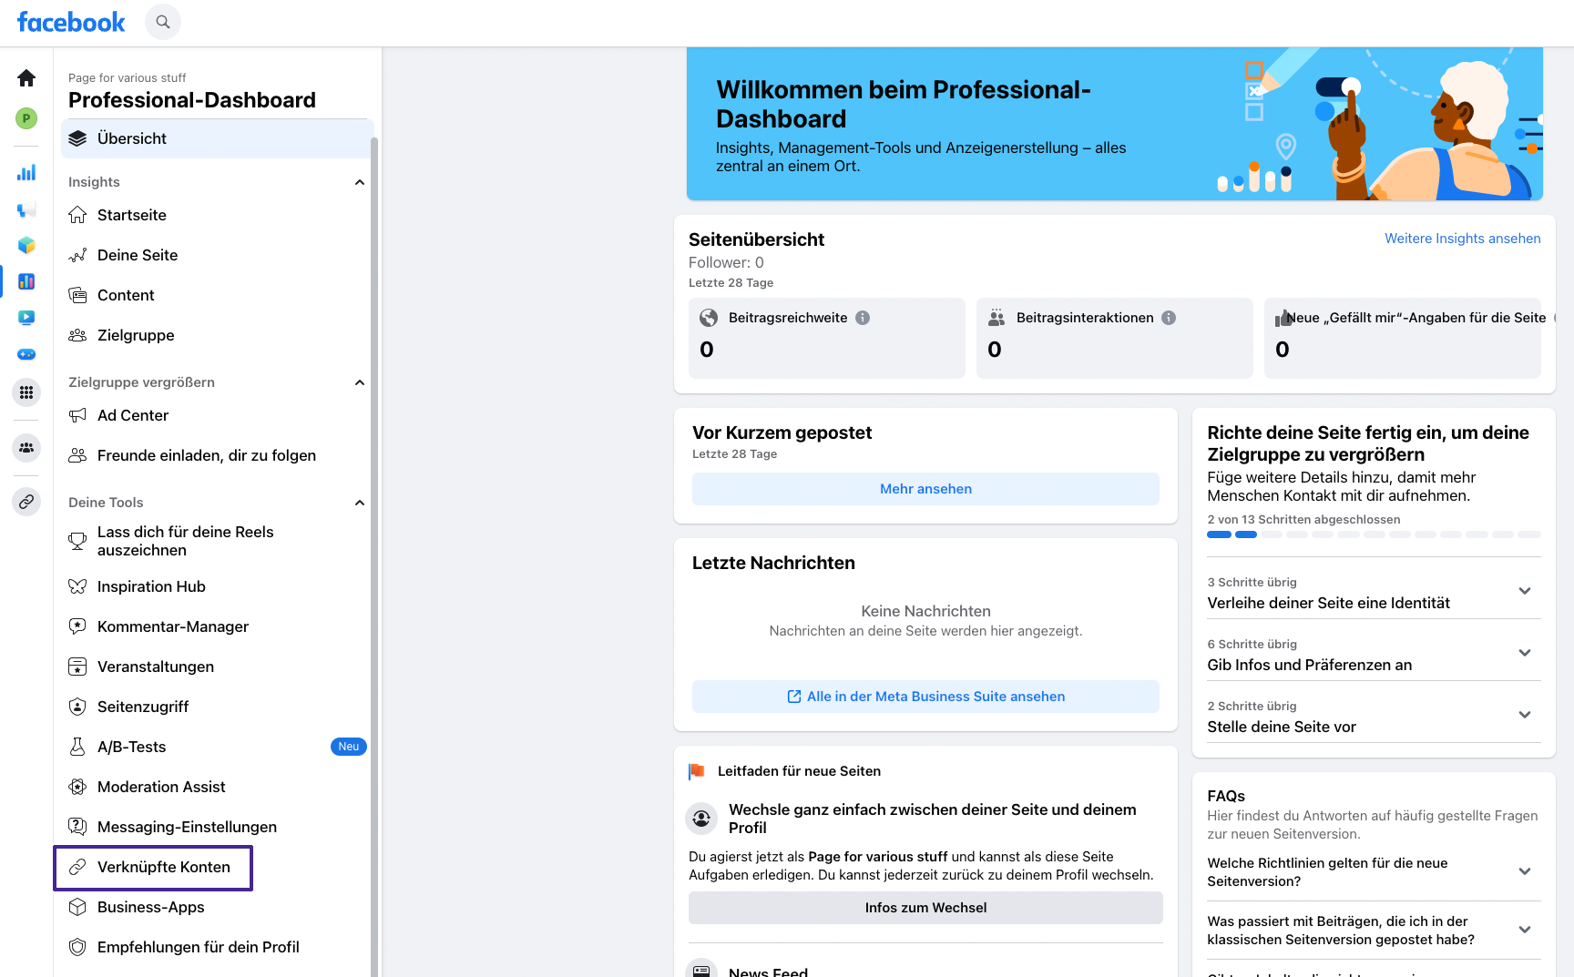The width and height of the screenshot is (1574, 977).
Task: Open Zielgruppe insights
Action: (x=216, y=335)
